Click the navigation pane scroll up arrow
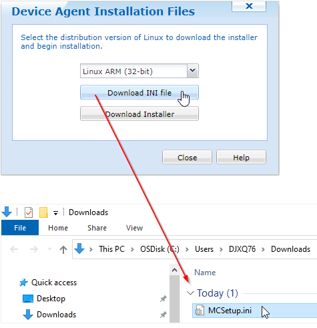 [x=174, y=270]
